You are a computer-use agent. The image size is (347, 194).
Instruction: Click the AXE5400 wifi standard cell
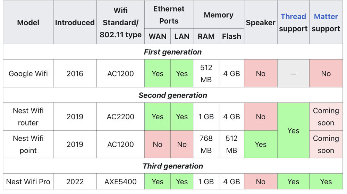120,182
